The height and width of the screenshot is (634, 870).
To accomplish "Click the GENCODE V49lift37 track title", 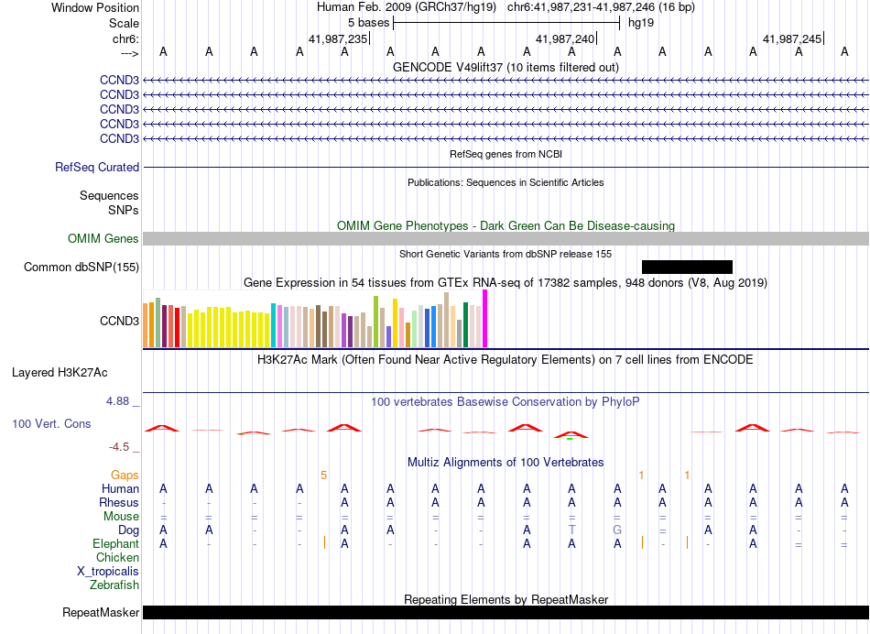I will point(506,67).
